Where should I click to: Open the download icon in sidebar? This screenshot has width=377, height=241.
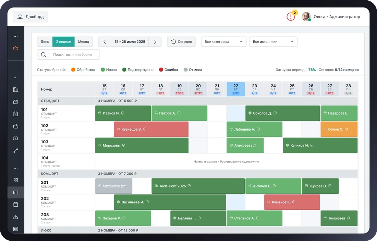pos(16,217)
